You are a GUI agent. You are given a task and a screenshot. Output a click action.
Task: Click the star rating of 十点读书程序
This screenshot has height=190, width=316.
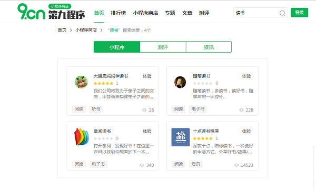point(203,138)
